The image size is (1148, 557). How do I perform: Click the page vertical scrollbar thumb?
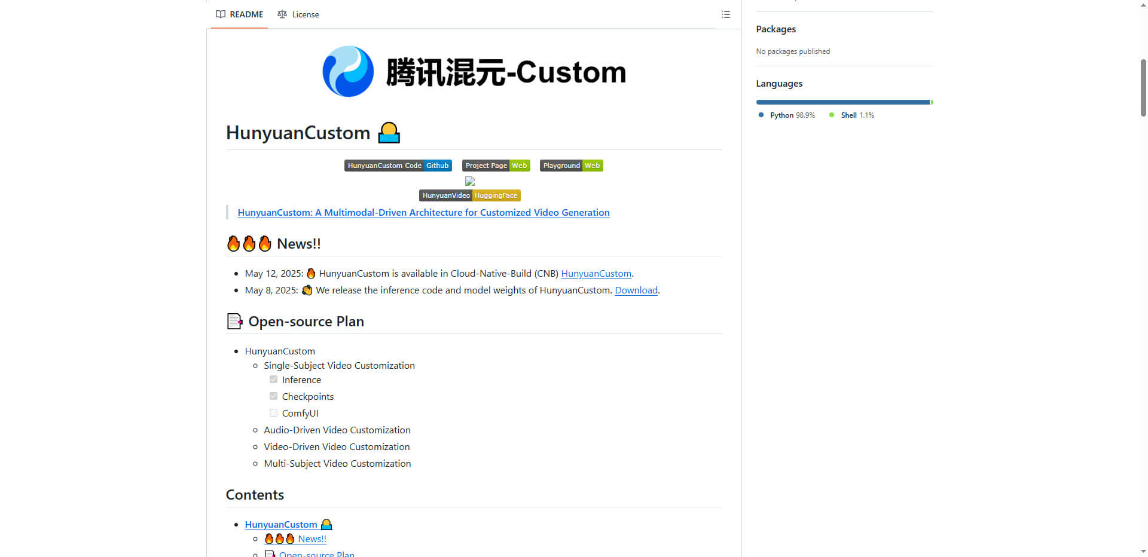click(1143, 88)
